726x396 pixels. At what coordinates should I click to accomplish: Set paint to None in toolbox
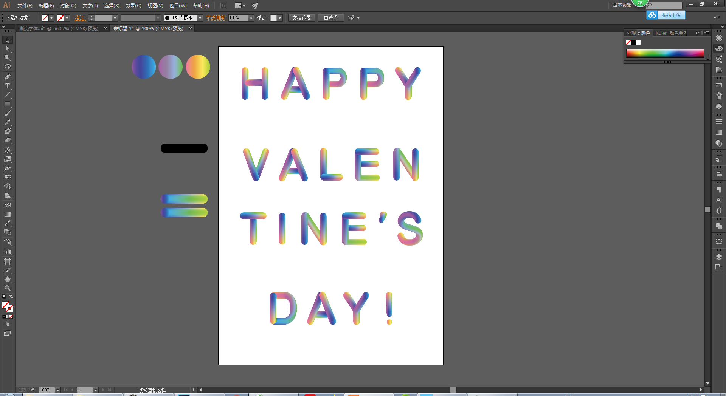pyautogui.click(x=11, y=317)
